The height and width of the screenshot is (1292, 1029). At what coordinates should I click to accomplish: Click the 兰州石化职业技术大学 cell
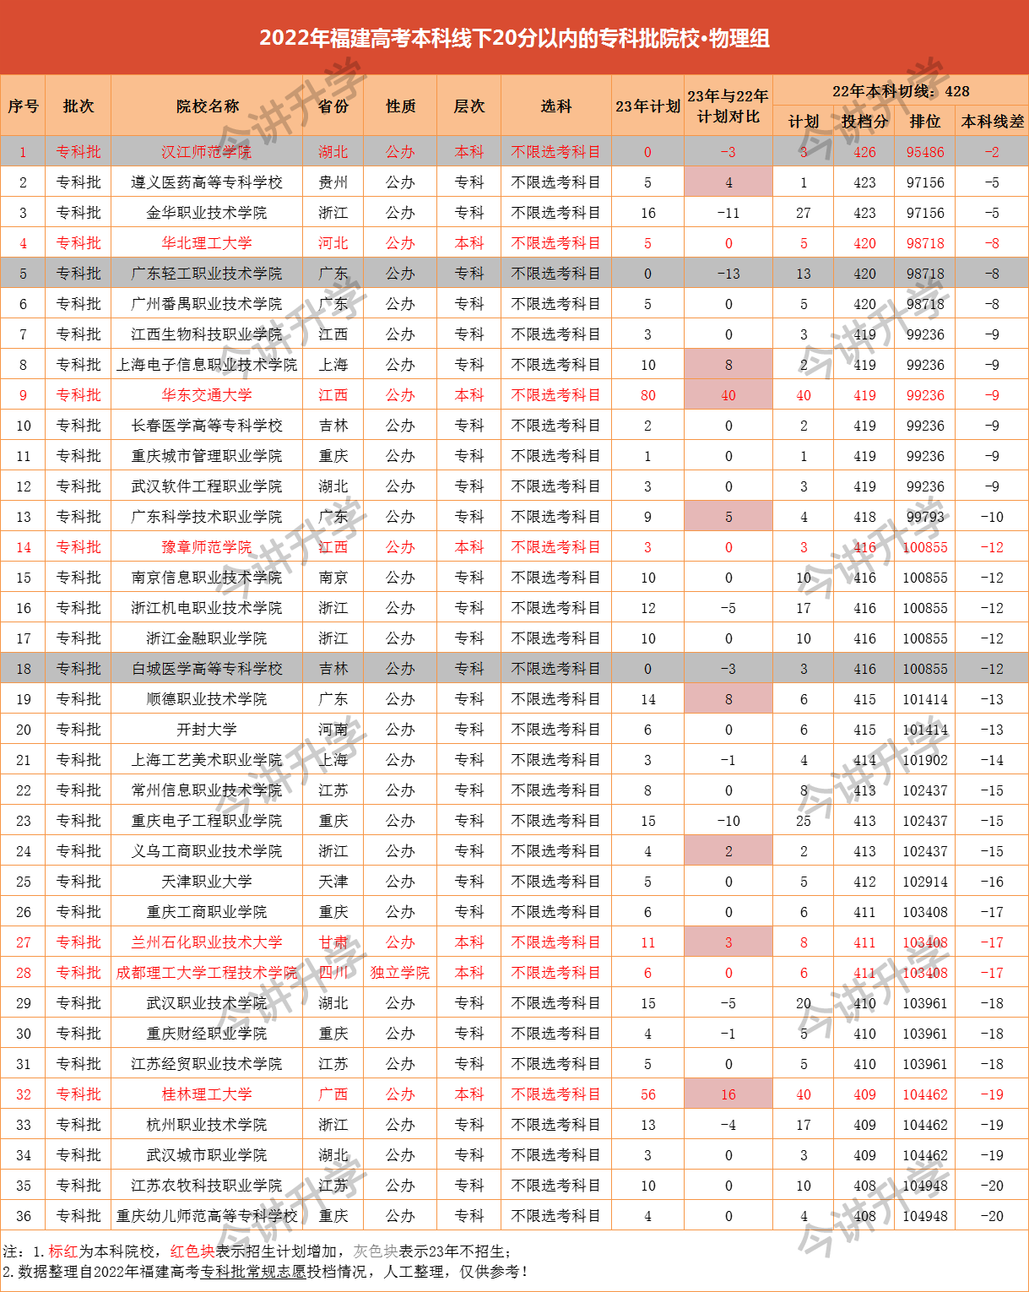click(x=207, y=942)
